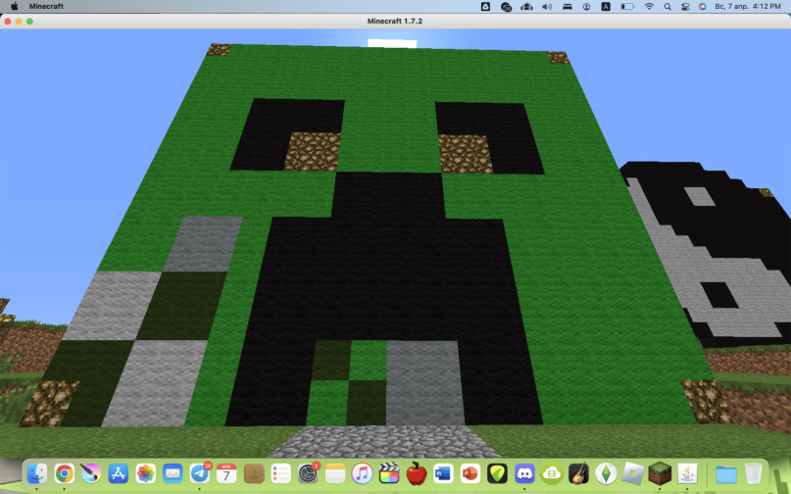Click the date and time 4:12 PM
Viewport: 791px width, 494px height.
click(x=748, y=6)
